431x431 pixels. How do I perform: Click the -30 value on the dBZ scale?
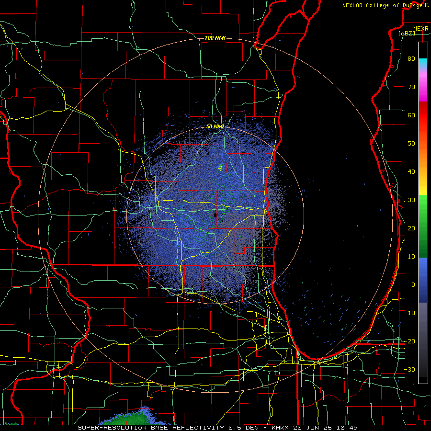pos(409,369)
